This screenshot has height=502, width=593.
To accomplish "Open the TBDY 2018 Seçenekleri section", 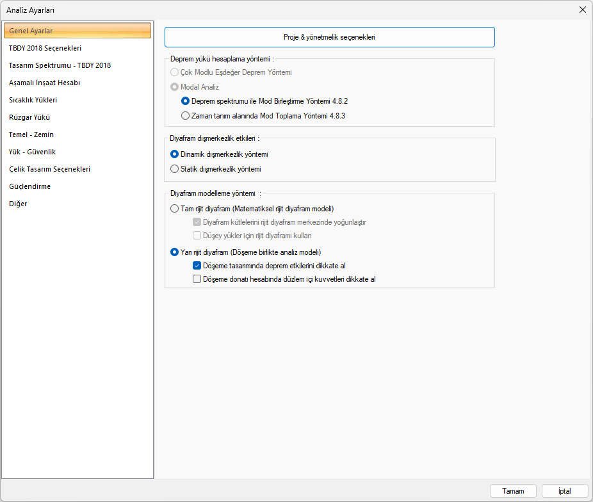I will [x=45, y=48].
